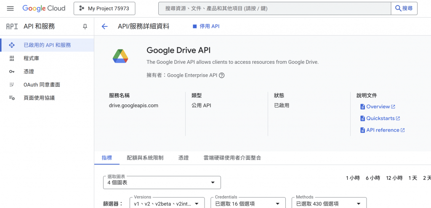Click the pin icon beside API 和服務
The height and width of the screenshot is (208, 431).
pos(85,26)
